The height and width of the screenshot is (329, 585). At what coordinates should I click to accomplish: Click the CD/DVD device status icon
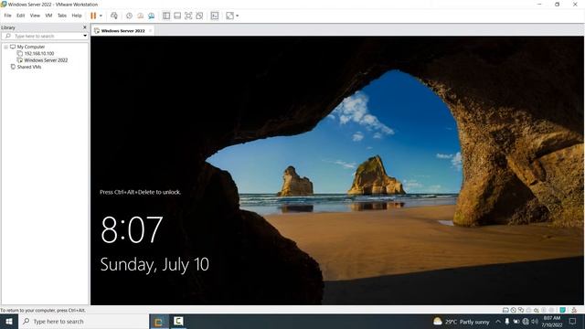pos(514,310)
